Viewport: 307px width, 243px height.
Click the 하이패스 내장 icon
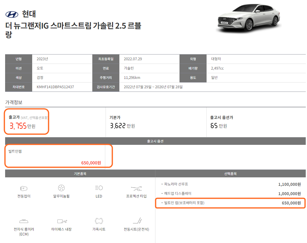pyautogui.click(x=62, y=221)
